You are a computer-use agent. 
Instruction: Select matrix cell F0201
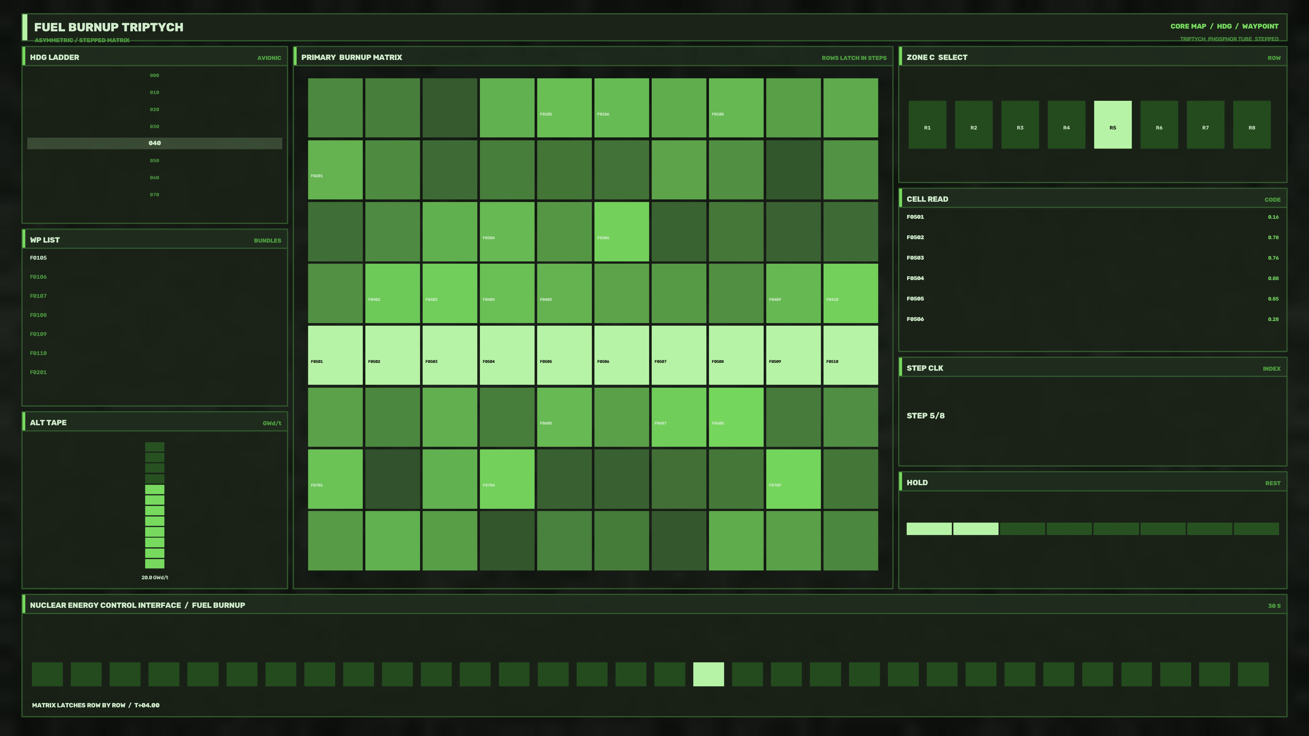click(335, 170)
